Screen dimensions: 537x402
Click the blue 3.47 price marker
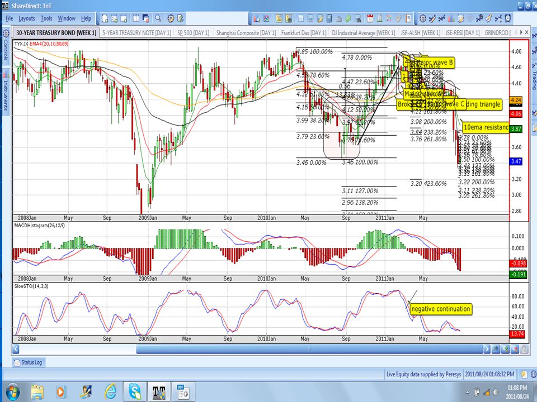[516, 161]
